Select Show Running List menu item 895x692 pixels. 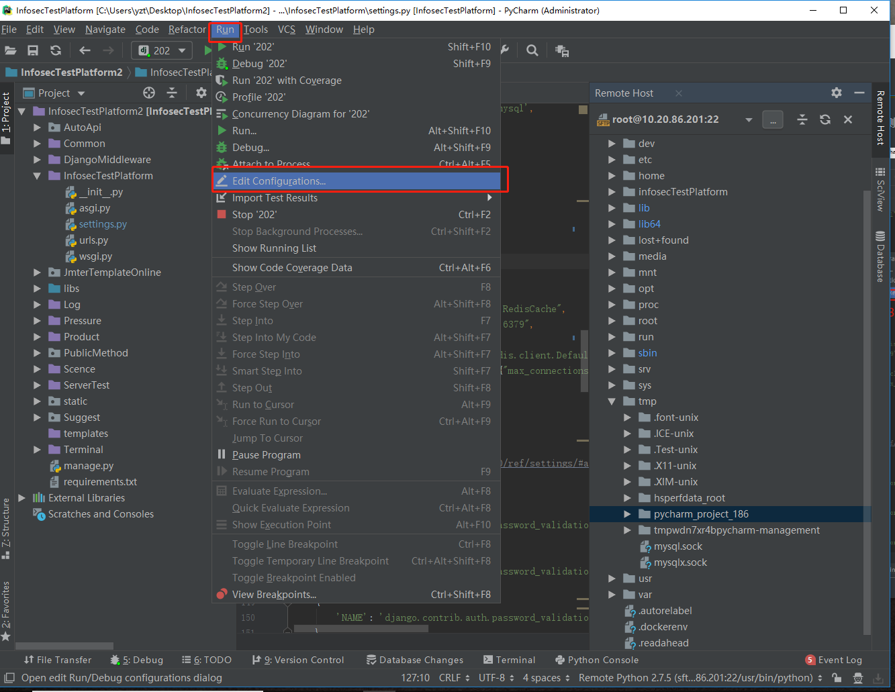click(x=357, y=248)
